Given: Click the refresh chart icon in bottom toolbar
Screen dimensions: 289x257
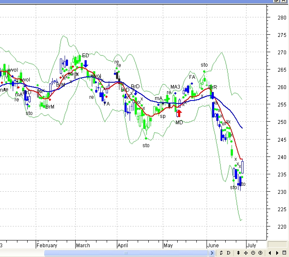Looking at the screenshot, I should click(221, 253).
